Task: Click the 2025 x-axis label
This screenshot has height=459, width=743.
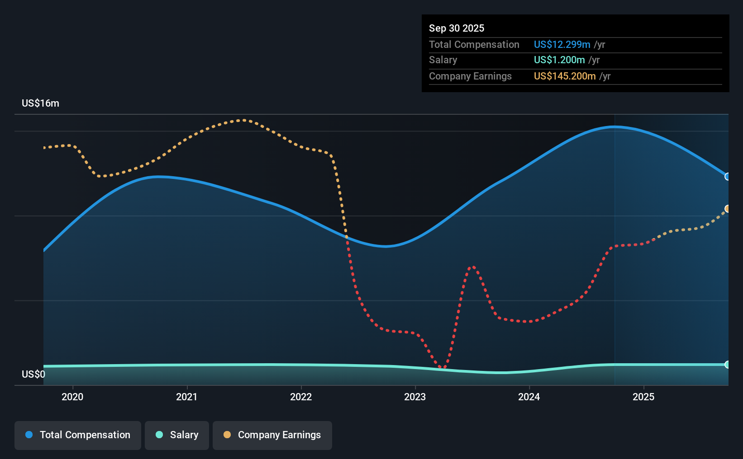Action: point(643,397)
